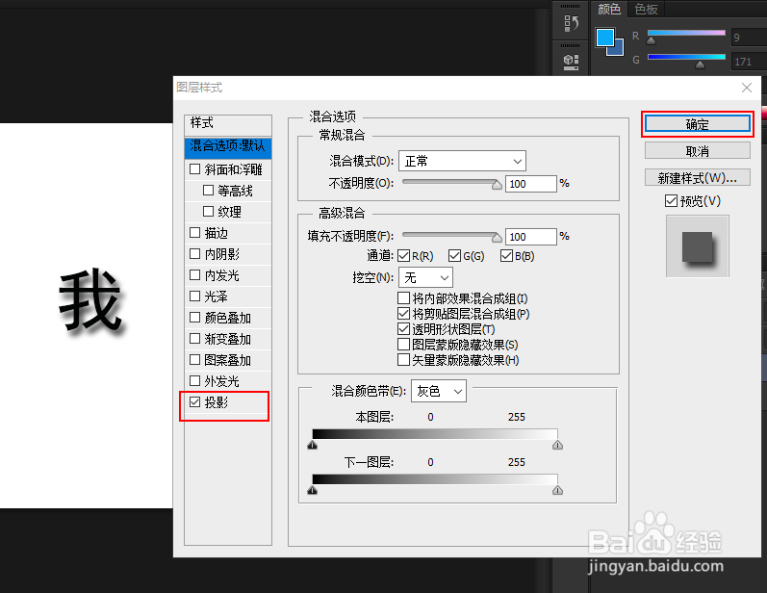
Task: Click the R value field in Color panel
Action: pos(749,38)
